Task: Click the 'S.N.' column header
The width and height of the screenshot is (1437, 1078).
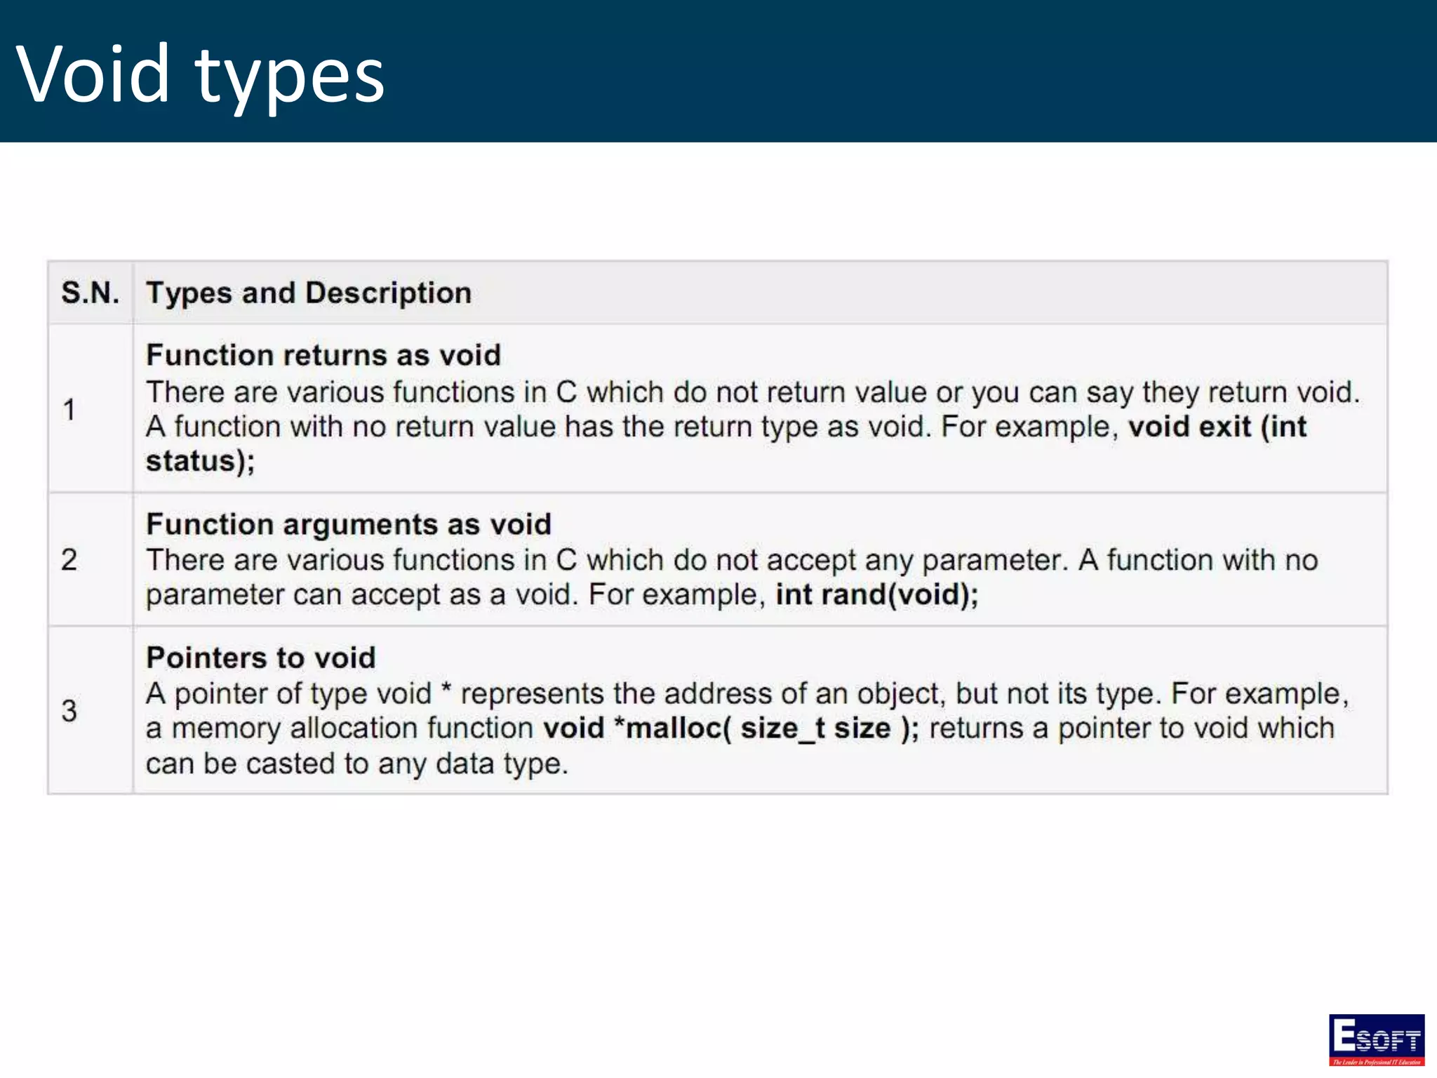Action: click(x=90, y=293)
